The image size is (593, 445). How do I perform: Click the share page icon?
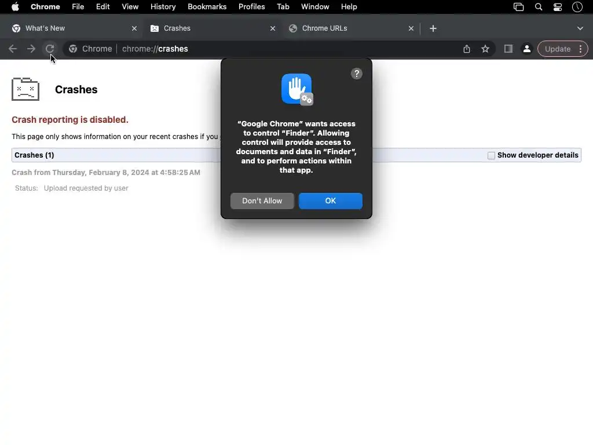click(467, 49)
